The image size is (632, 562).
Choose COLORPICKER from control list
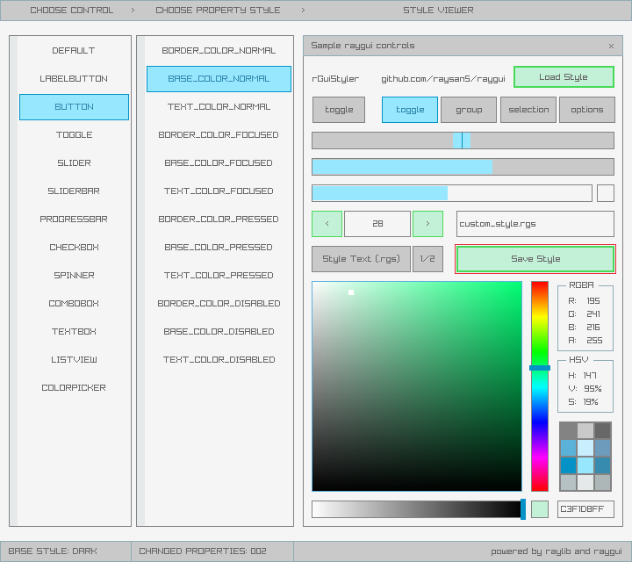tap(74, 388)
